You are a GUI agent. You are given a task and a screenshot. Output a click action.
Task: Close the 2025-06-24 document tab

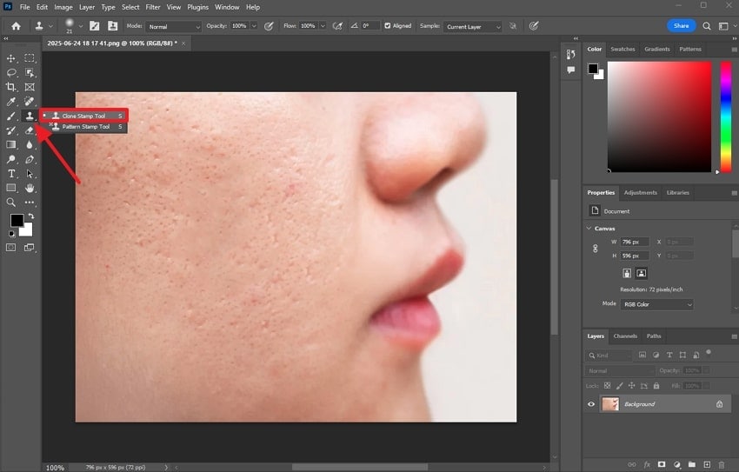(x=183, y=43)
